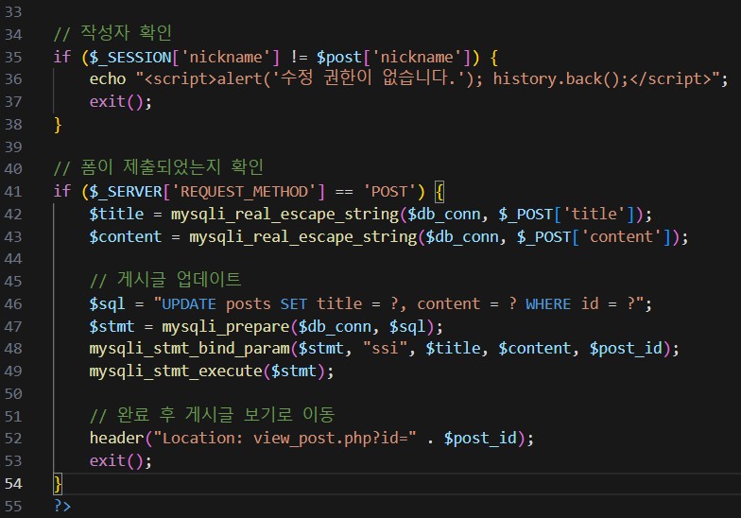This screenshot has width=741, height=518.
Task: Click the $sql variable on line 46
Action: [x=108, y=304]
